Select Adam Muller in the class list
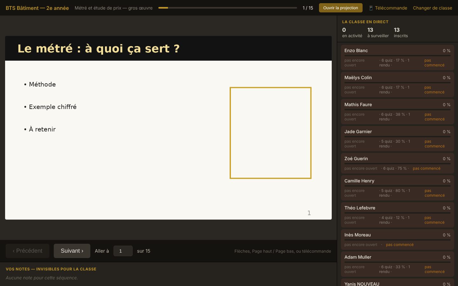458x286 pixels. coord(398,264)
